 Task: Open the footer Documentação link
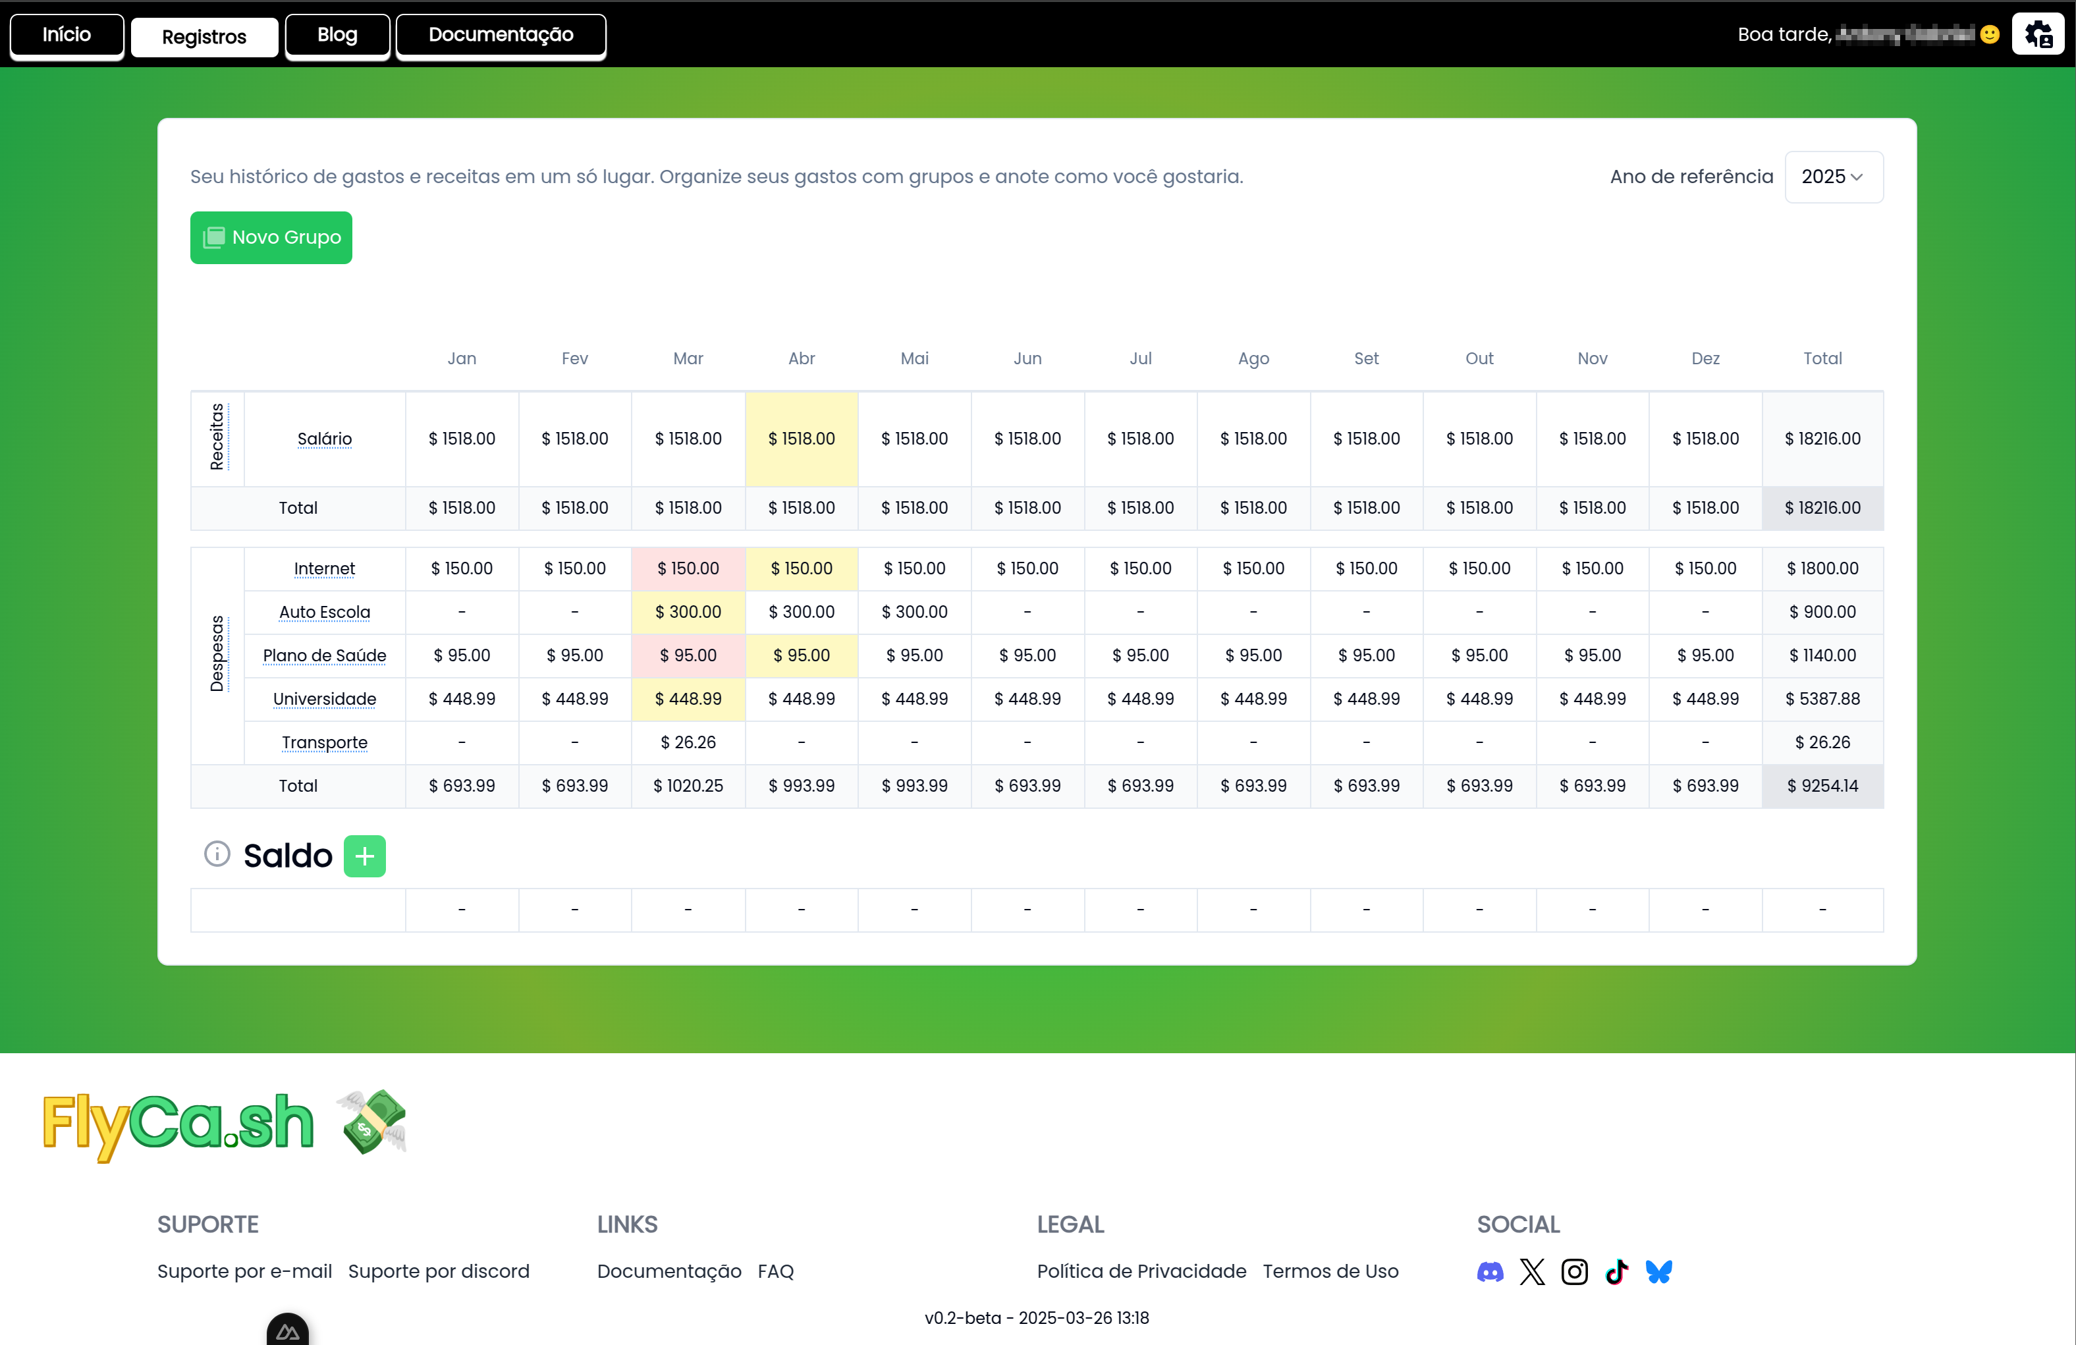[669, 1272]
